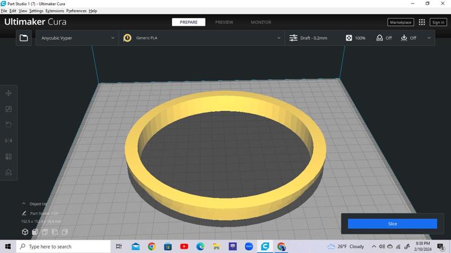Switch to right side view icon
Screen dimensions: 451x253
[x=64, y=232]
